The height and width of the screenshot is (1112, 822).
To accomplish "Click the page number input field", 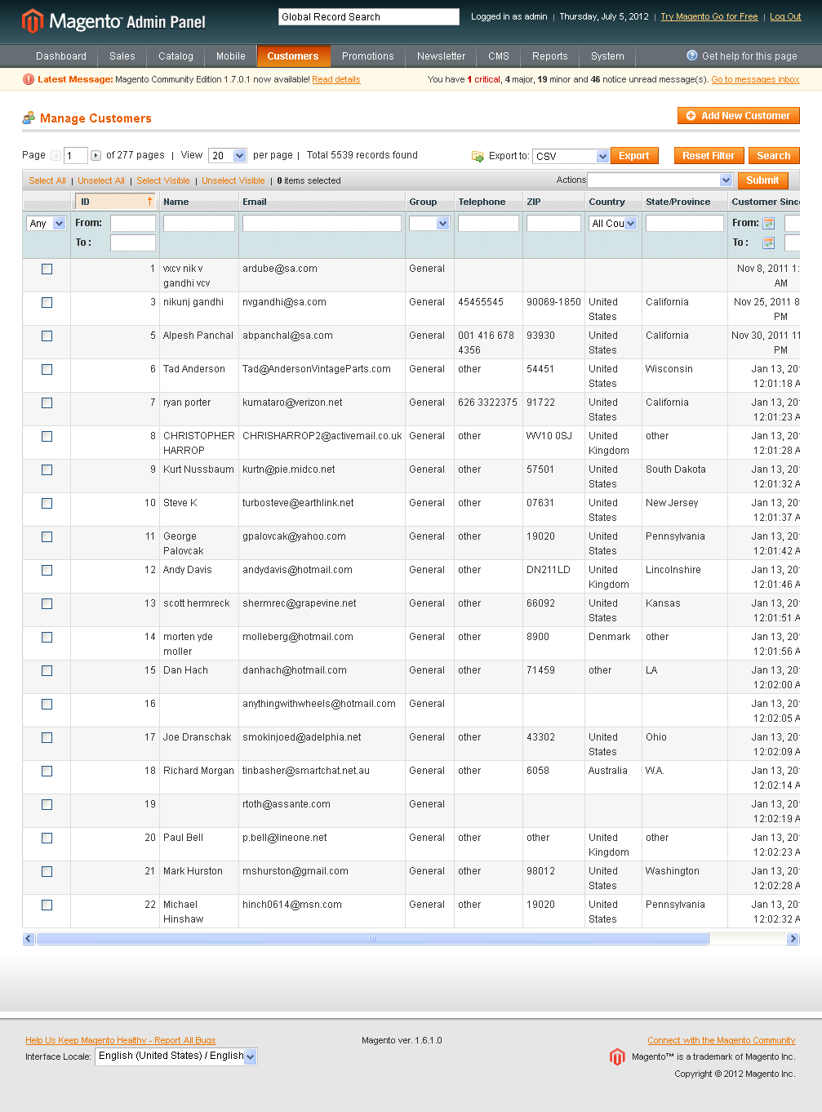I will [x=75, y=155].
